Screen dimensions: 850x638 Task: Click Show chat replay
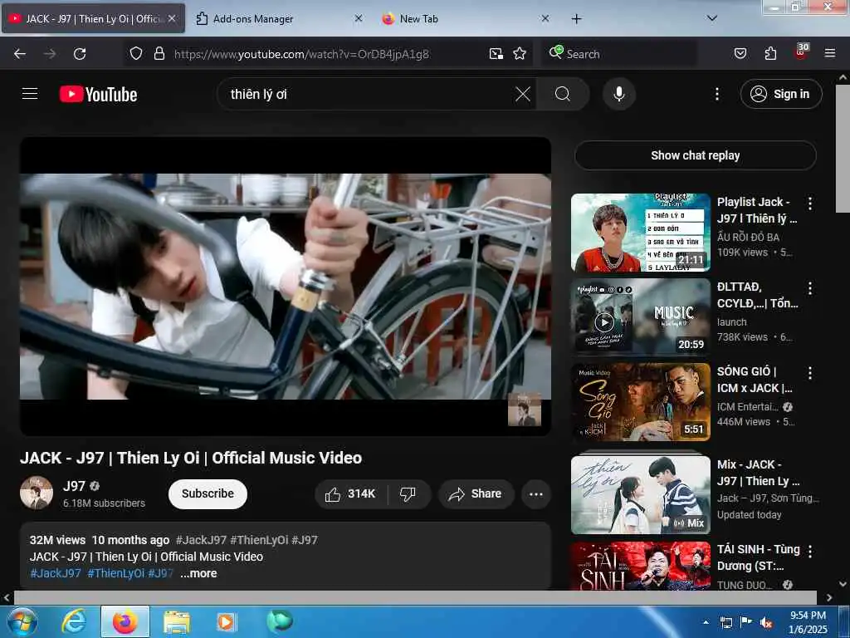695,155
